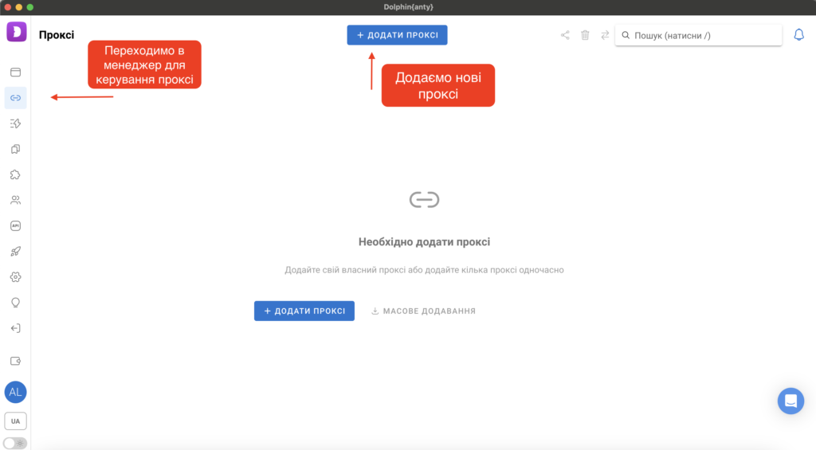This screenshot has height=450, width=816.
Task: Select the proxy manager link icon
Action: 15,98
